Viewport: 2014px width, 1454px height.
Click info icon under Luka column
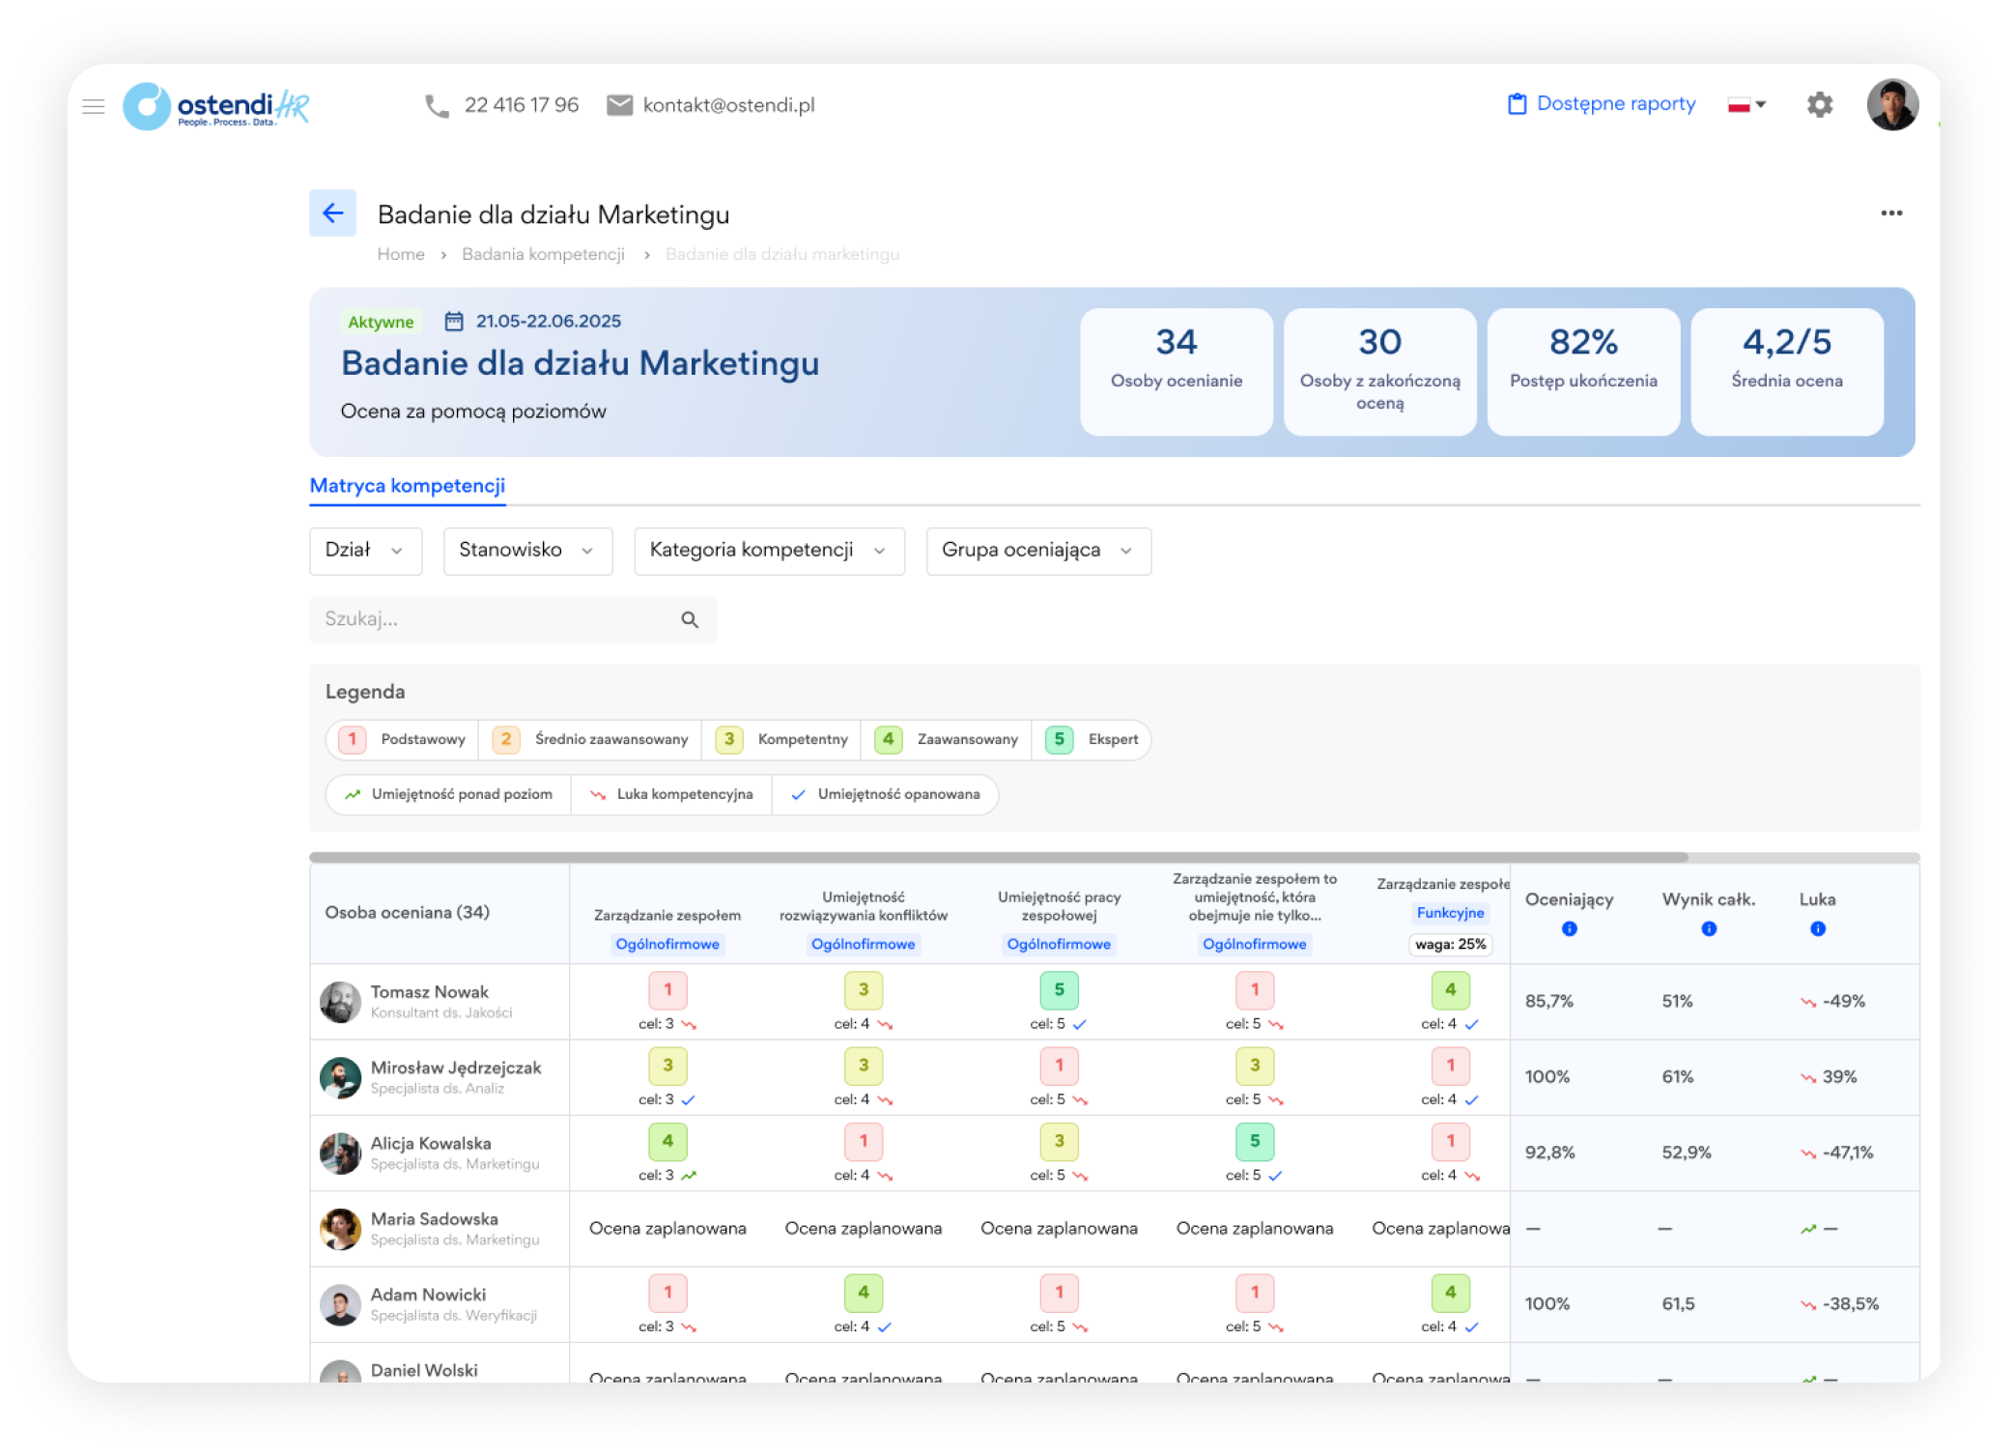click(x=1817, y=929)
